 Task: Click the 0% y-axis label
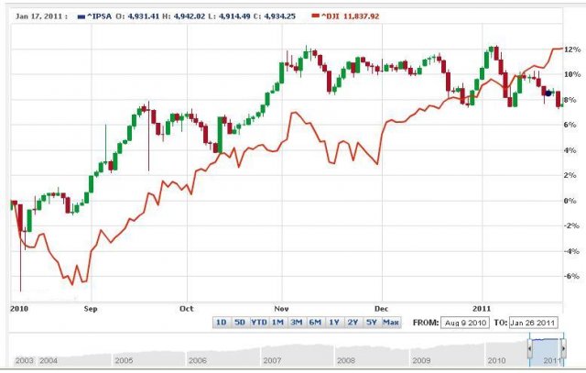click(570, 201)
